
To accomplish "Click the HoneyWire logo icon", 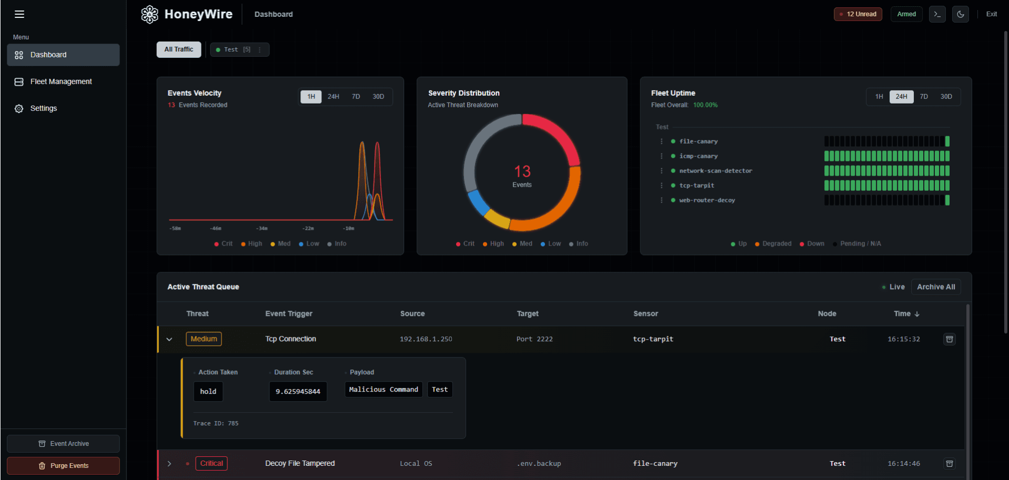I will click(x=150, y=14).
